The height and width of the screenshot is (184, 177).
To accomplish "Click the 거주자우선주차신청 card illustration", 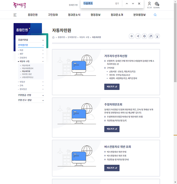I will [76, 65].
